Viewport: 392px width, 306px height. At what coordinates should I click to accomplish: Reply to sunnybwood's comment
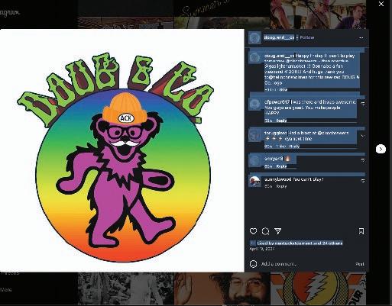click(x=281, y=186)
